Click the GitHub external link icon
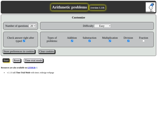 point(36,68)
